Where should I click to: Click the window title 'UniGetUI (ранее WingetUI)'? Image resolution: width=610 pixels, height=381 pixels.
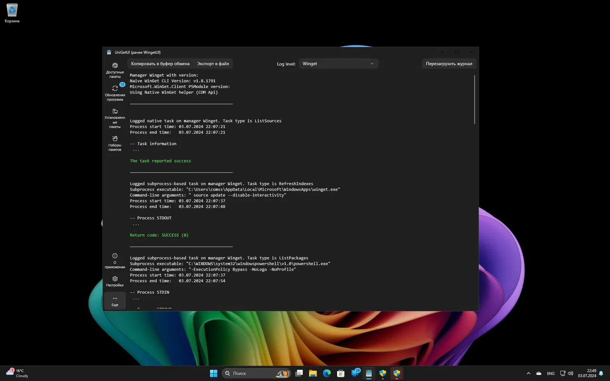(137, 52)
